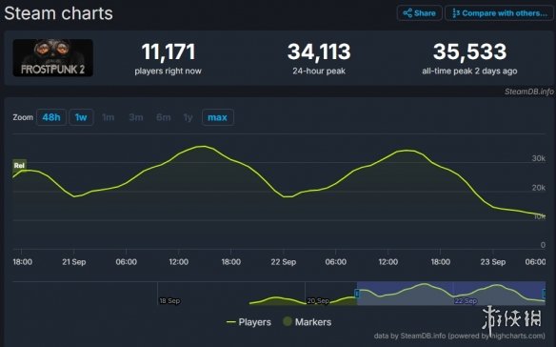
Task: Click the 20 Sep navigator label
Action: pyautogui.click(x=318, y=301)
